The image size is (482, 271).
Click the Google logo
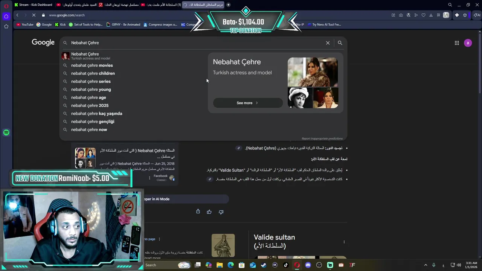pos(43,43)
